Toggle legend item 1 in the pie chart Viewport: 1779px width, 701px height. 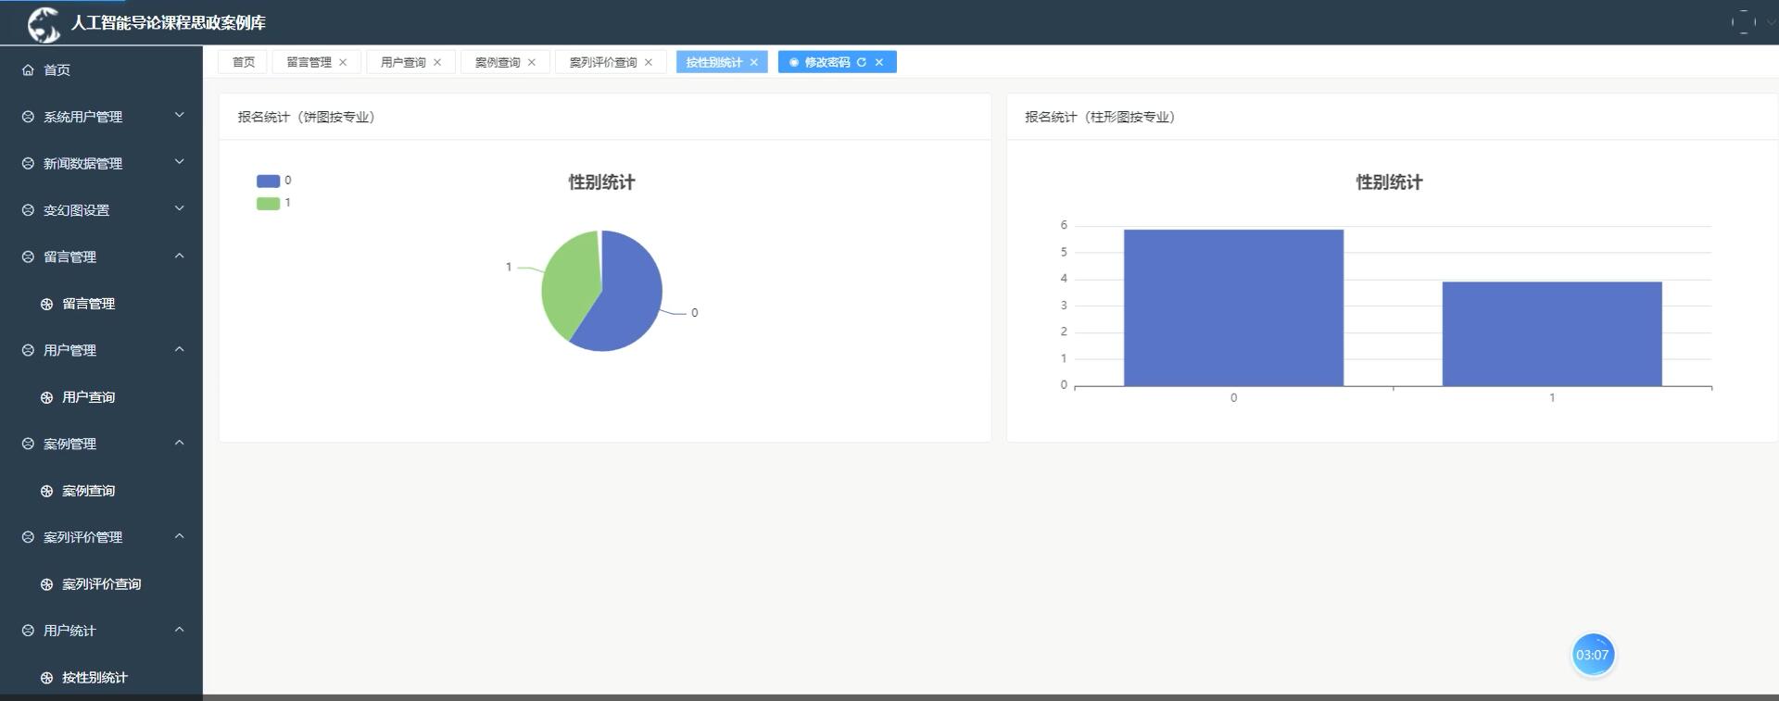(273, 203)
